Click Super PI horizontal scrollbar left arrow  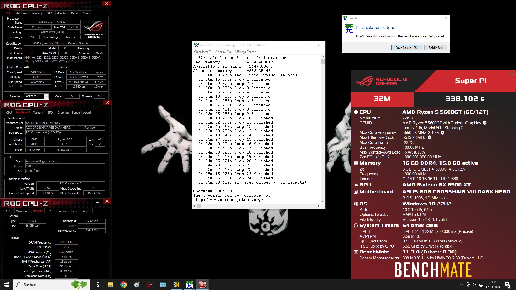194,206
